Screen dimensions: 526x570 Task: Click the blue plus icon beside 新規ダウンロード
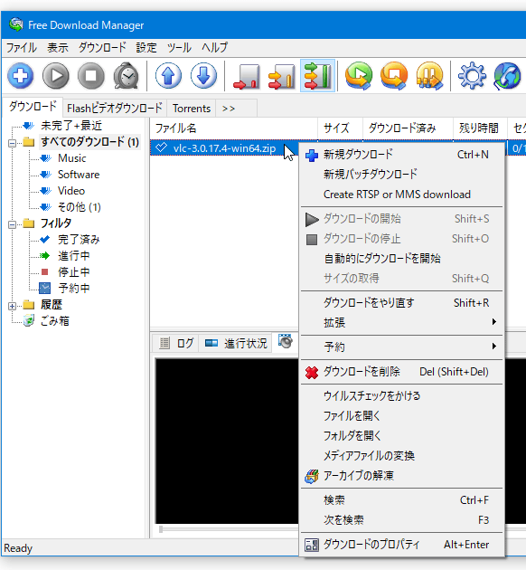(x=312, y=156)
